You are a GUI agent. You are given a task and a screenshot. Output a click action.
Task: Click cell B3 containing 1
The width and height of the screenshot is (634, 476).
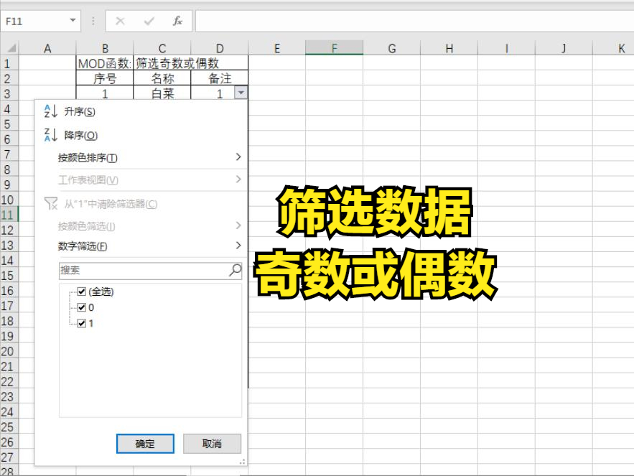click(105, 93)
